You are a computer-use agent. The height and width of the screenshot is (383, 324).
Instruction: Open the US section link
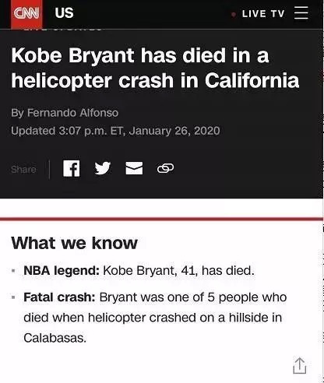point(64,13)
